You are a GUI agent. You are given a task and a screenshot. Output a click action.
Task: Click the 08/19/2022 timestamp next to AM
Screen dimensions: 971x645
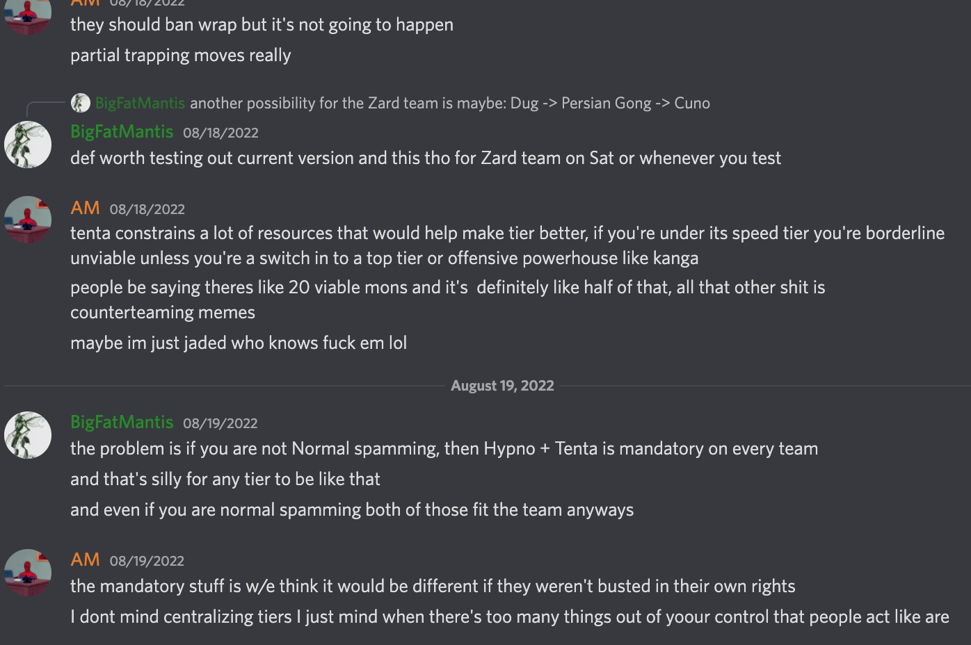147,561
